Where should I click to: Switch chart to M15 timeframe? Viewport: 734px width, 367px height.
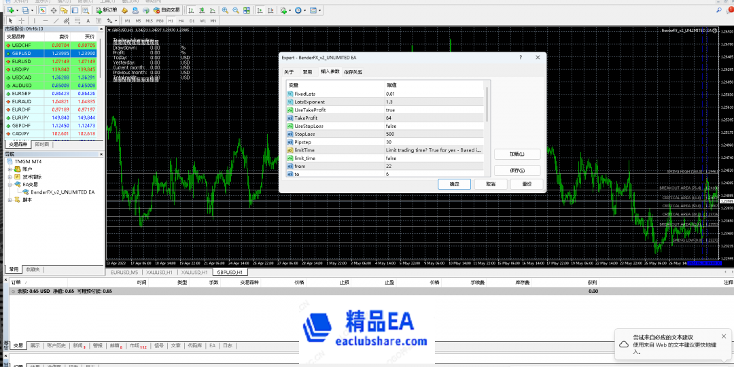[x=149, y=20]
